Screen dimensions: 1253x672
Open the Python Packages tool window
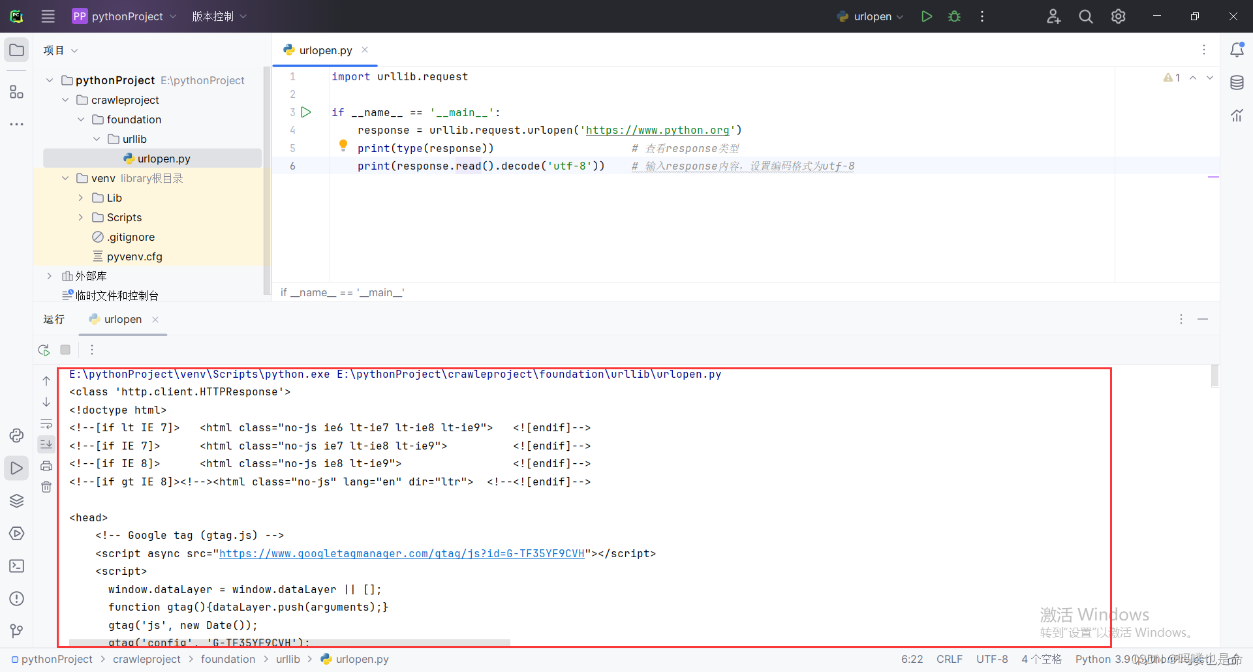(17, 436)
